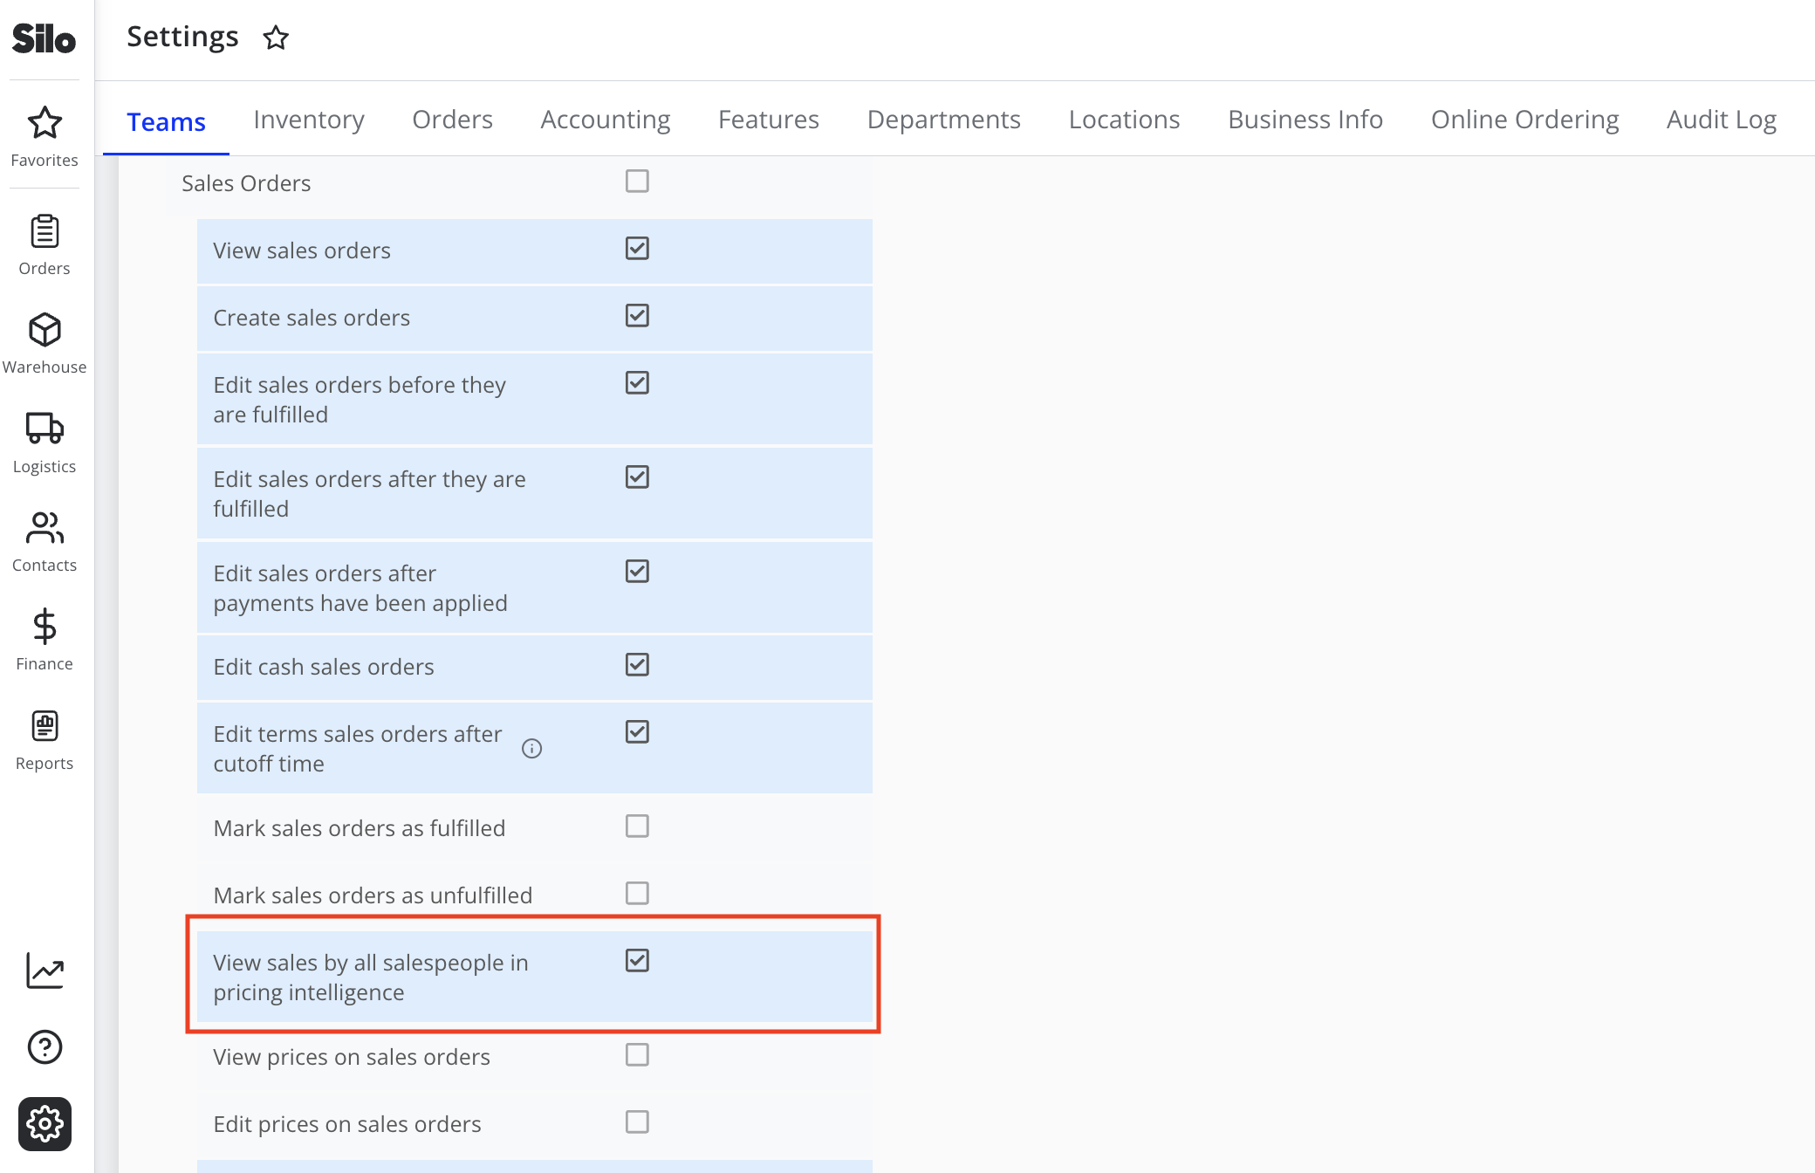Show info for Edit terms sales orders

point(531,749)
